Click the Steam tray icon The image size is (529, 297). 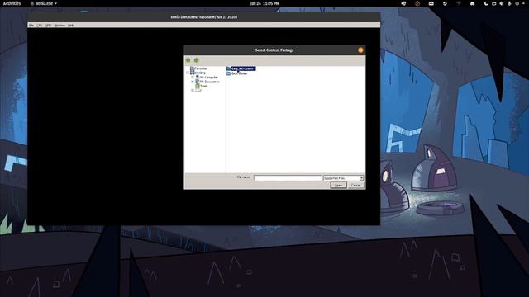(x=445, y=3)
